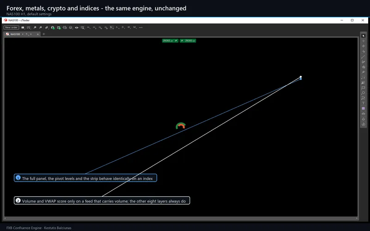This screenshot has height=231, width=370.
Task: Open the more timeframes ellipsis menu
Action: pyautogui.click(x=141, y=28)
